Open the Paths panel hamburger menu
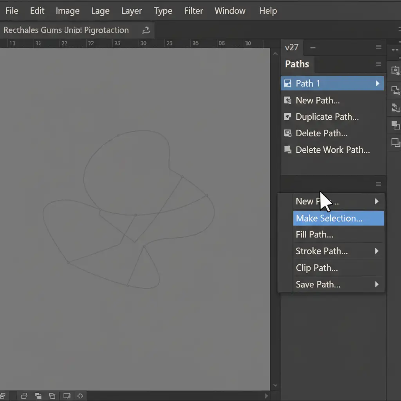 (378, 65)
